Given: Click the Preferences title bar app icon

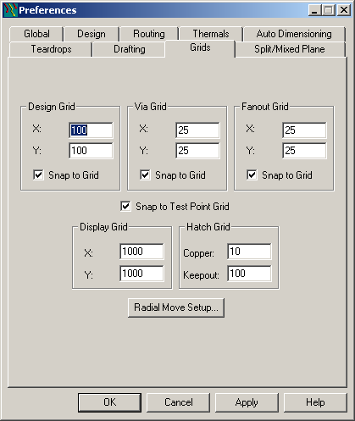Looking at the screenshot, I should click(10, 10).
